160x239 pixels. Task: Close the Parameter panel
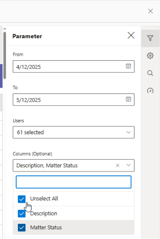click(131, 36)
